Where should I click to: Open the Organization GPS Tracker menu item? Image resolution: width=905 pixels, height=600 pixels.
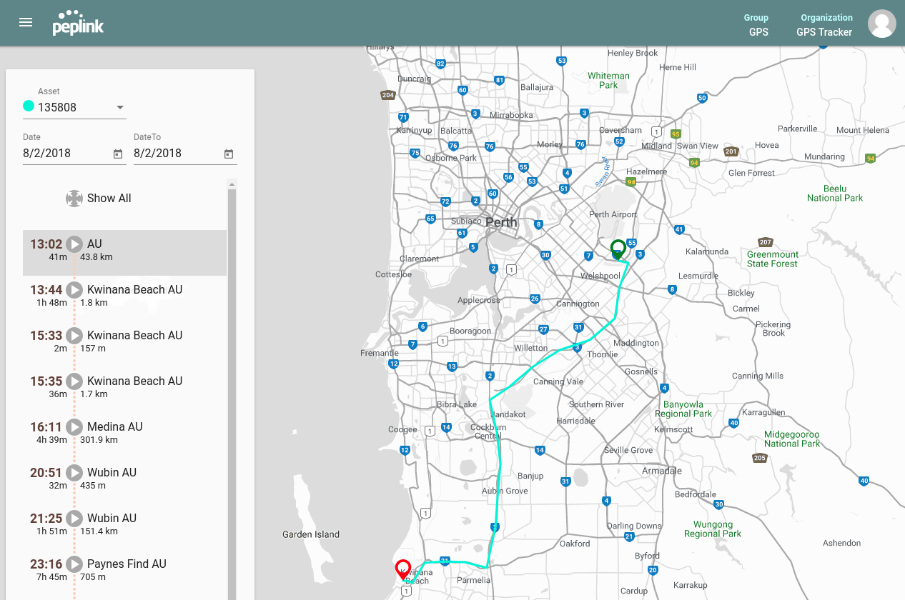pos(826,25)
